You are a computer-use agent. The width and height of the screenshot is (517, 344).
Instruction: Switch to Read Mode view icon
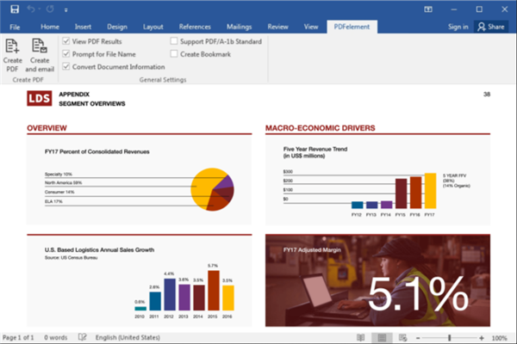click(360, 337)
